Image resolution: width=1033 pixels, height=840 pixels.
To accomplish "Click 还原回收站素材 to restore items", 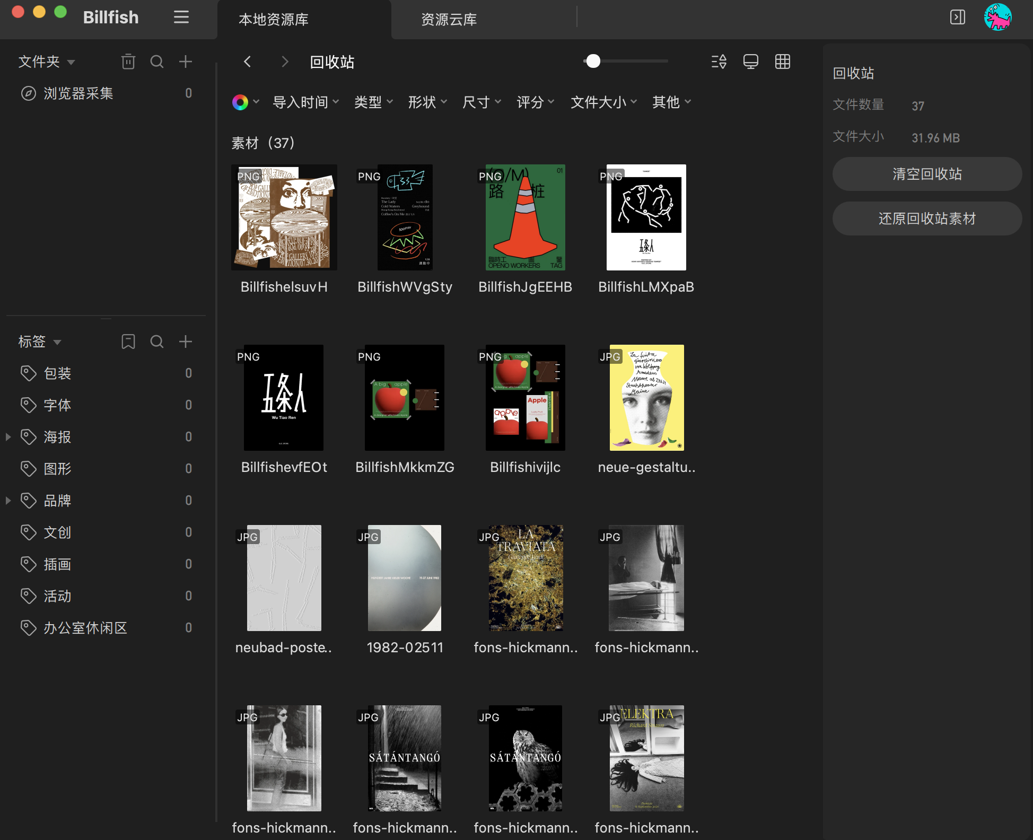I will click(927, 218).
